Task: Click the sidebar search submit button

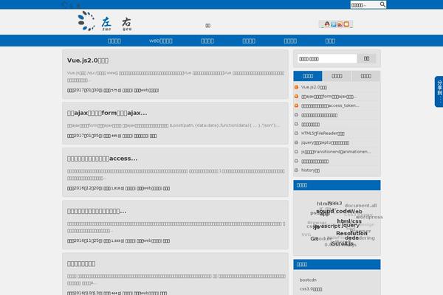Action: tap(366, 59)
